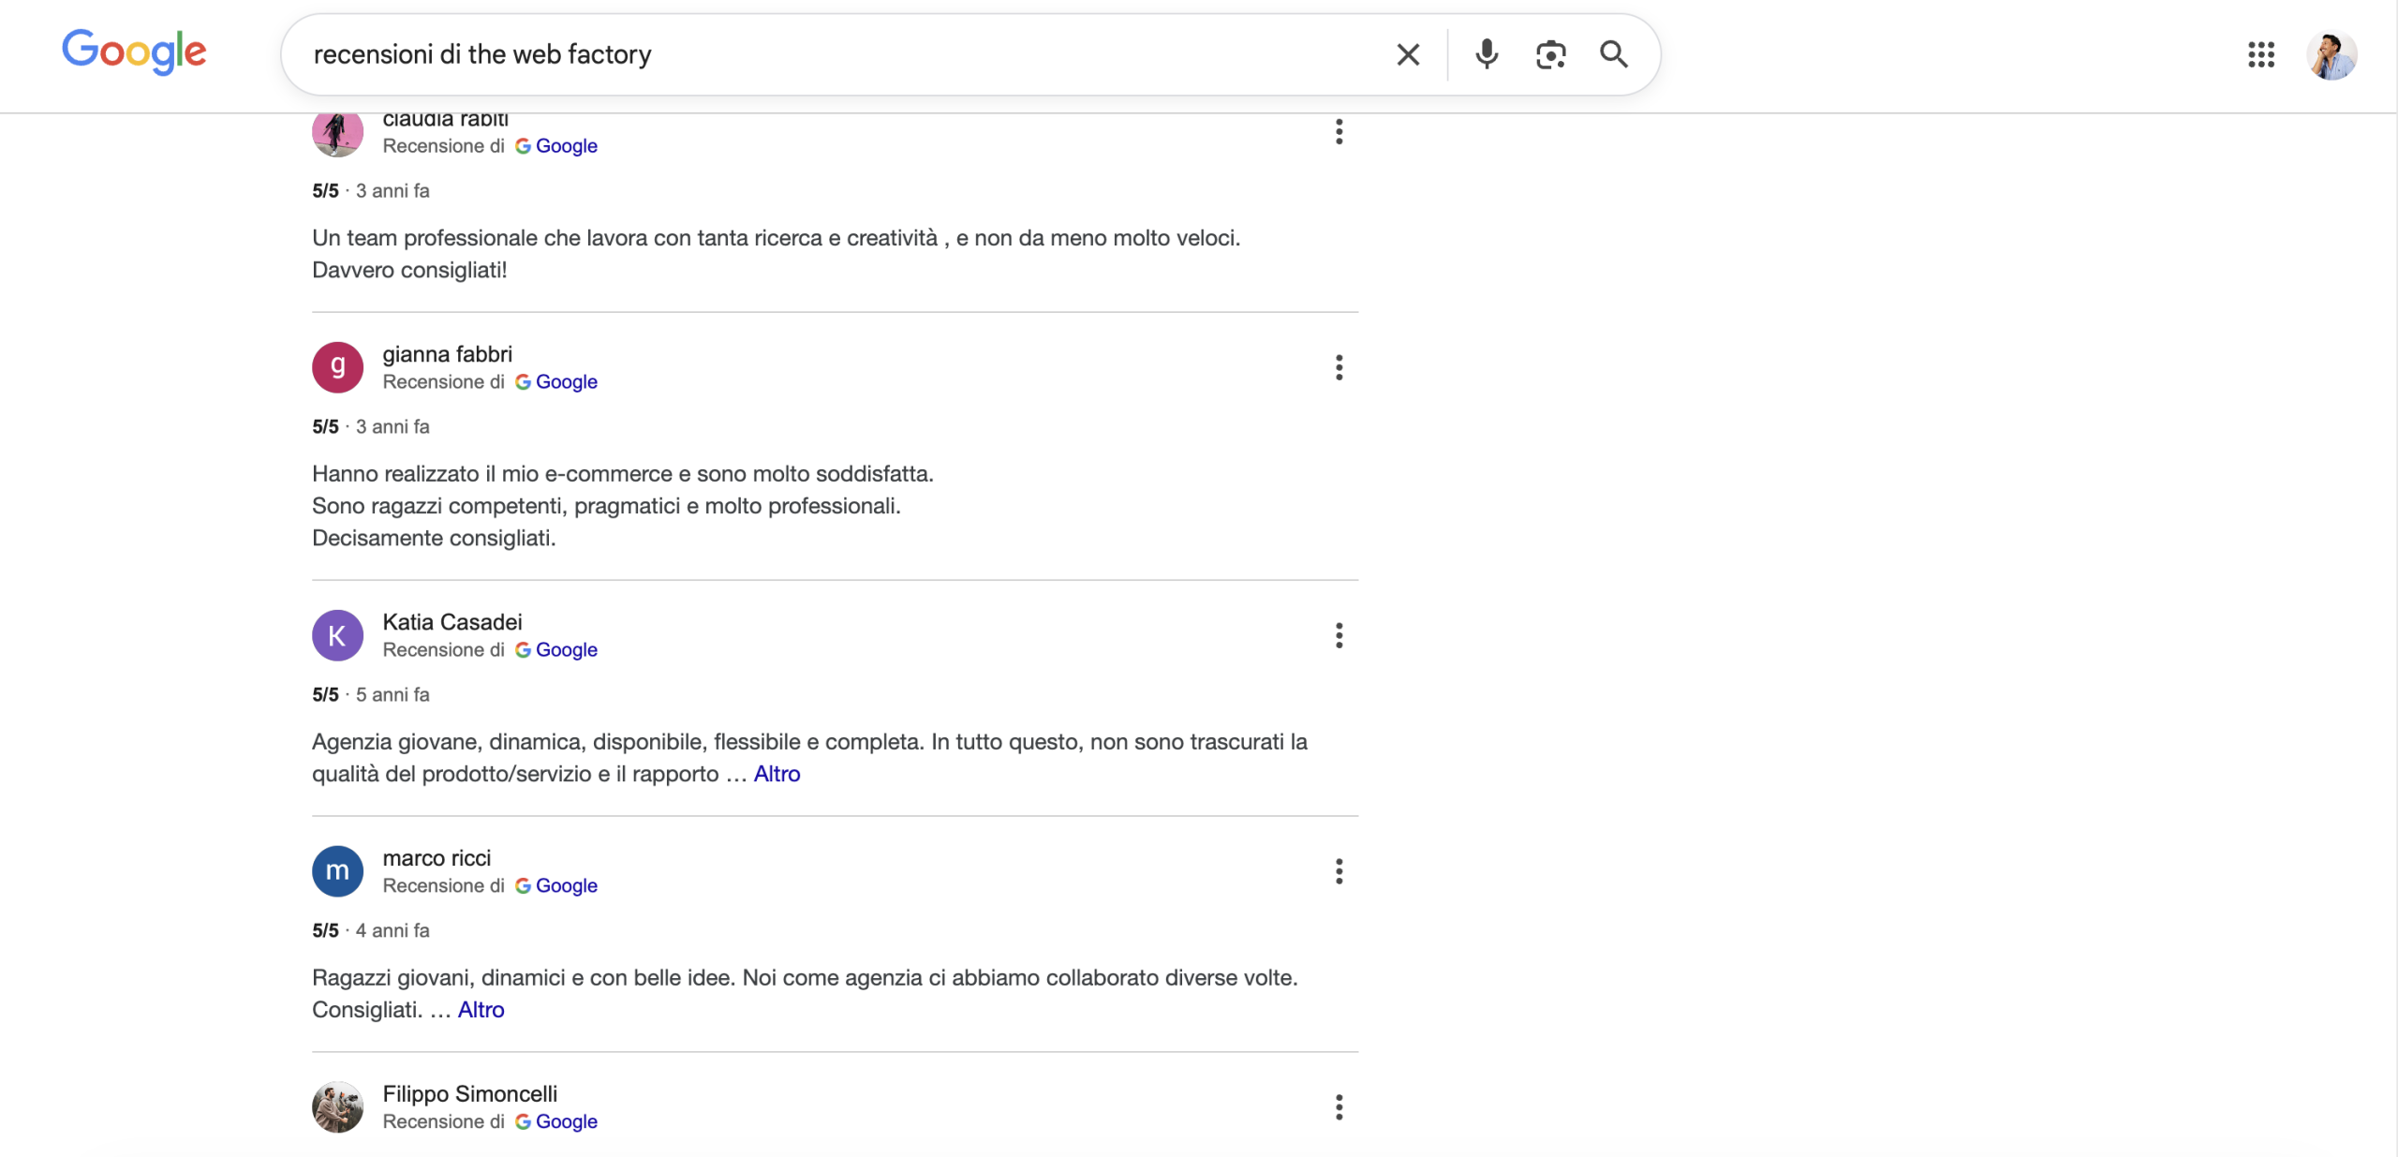Expand marco ricci review with Altro
Screen dimensions: 2398x1157
pos(481,1010)
